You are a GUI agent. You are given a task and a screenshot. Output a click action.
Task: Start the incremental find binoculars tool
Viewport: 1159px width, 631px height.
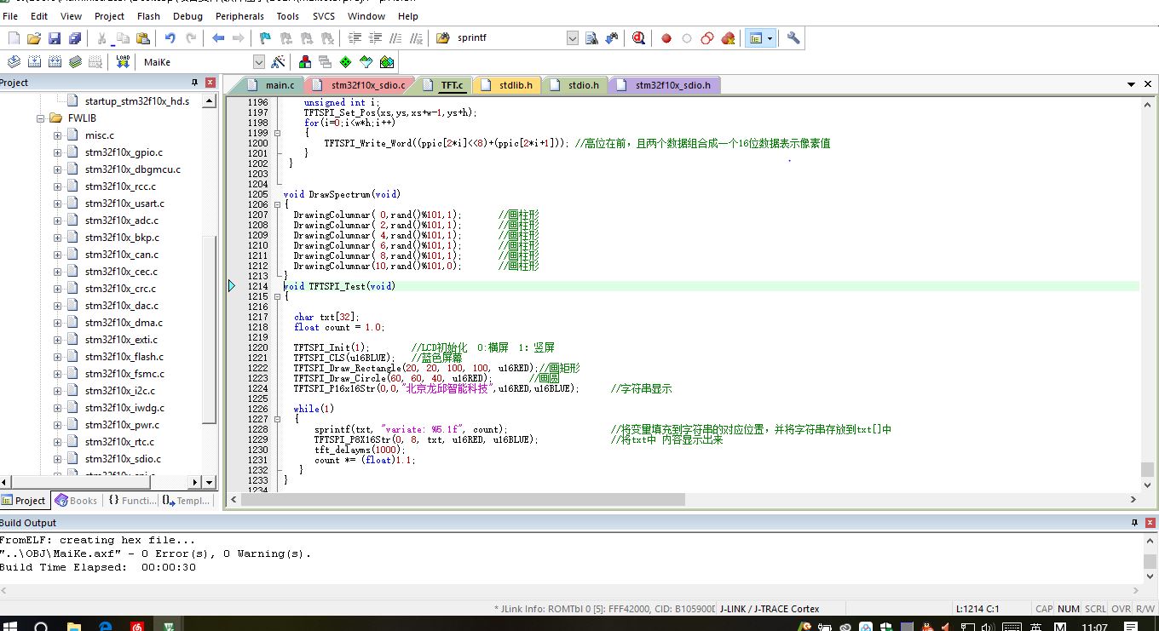coord(612,38)
